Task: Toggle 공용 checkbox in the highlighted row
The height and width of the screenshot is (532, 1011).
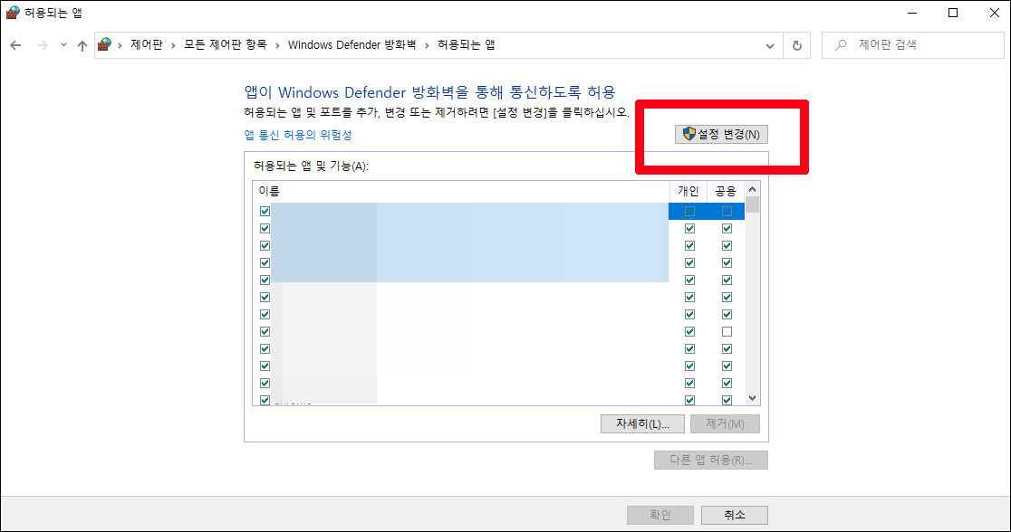Action: tap(727, 211)
